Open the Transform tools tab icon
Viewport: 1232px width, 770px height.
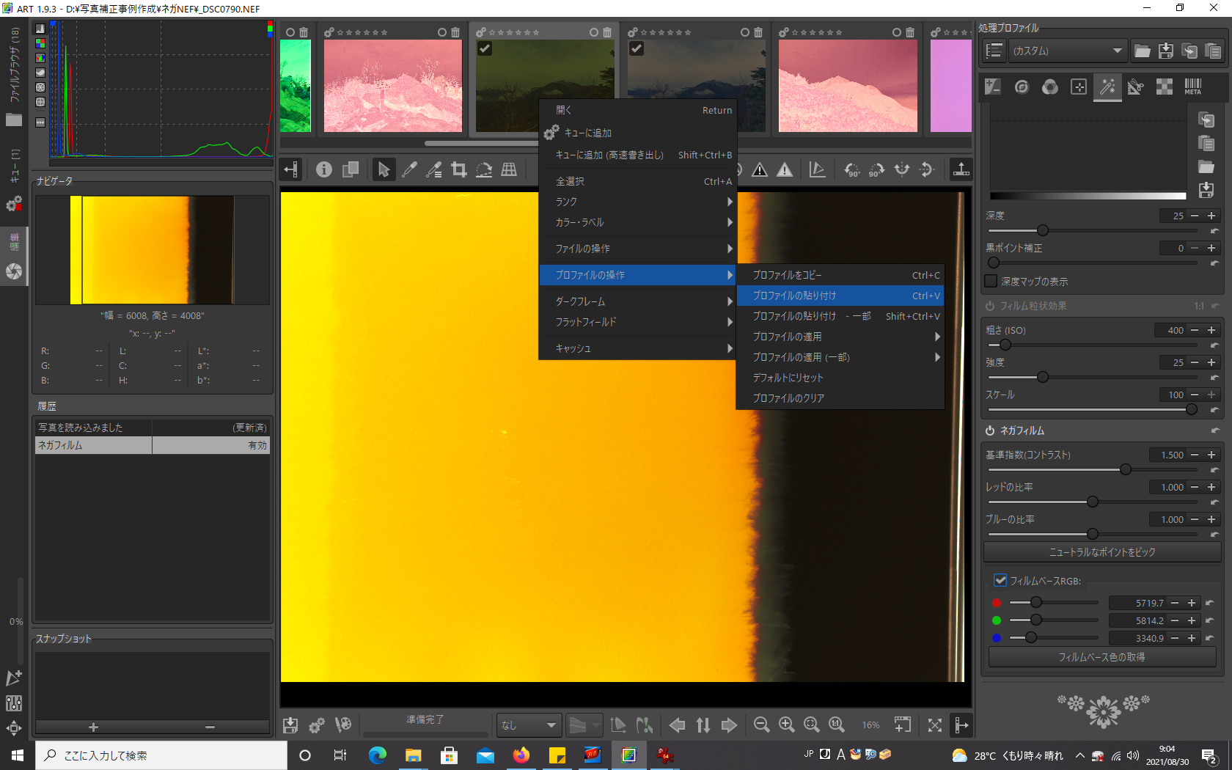pos(1136,87)
